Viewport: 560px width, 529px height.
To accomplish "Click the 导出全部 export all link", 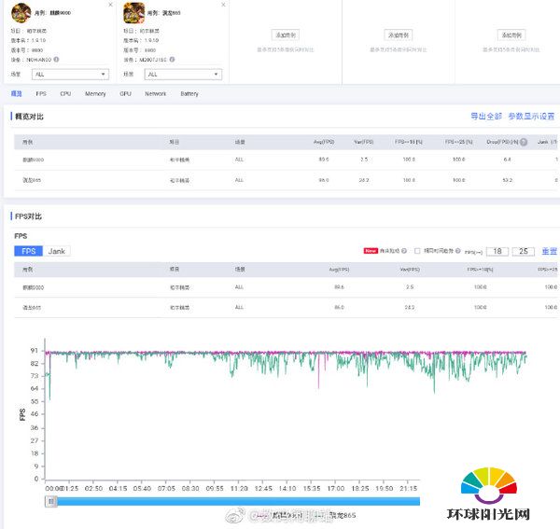I will click(x=486, y=116).
